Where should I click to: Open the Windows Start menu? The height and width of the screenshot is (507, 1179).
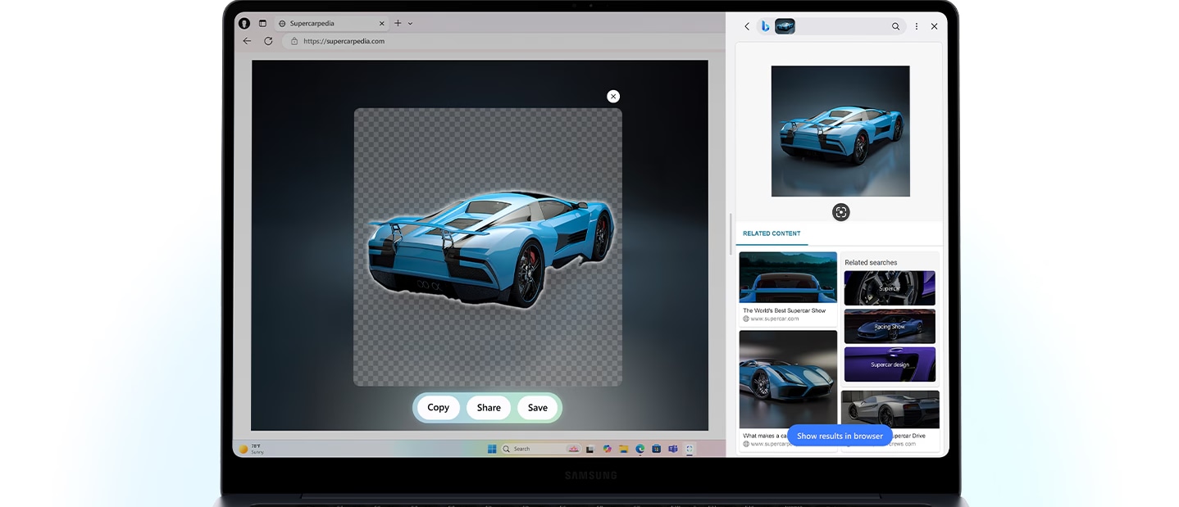pos(492,449)
